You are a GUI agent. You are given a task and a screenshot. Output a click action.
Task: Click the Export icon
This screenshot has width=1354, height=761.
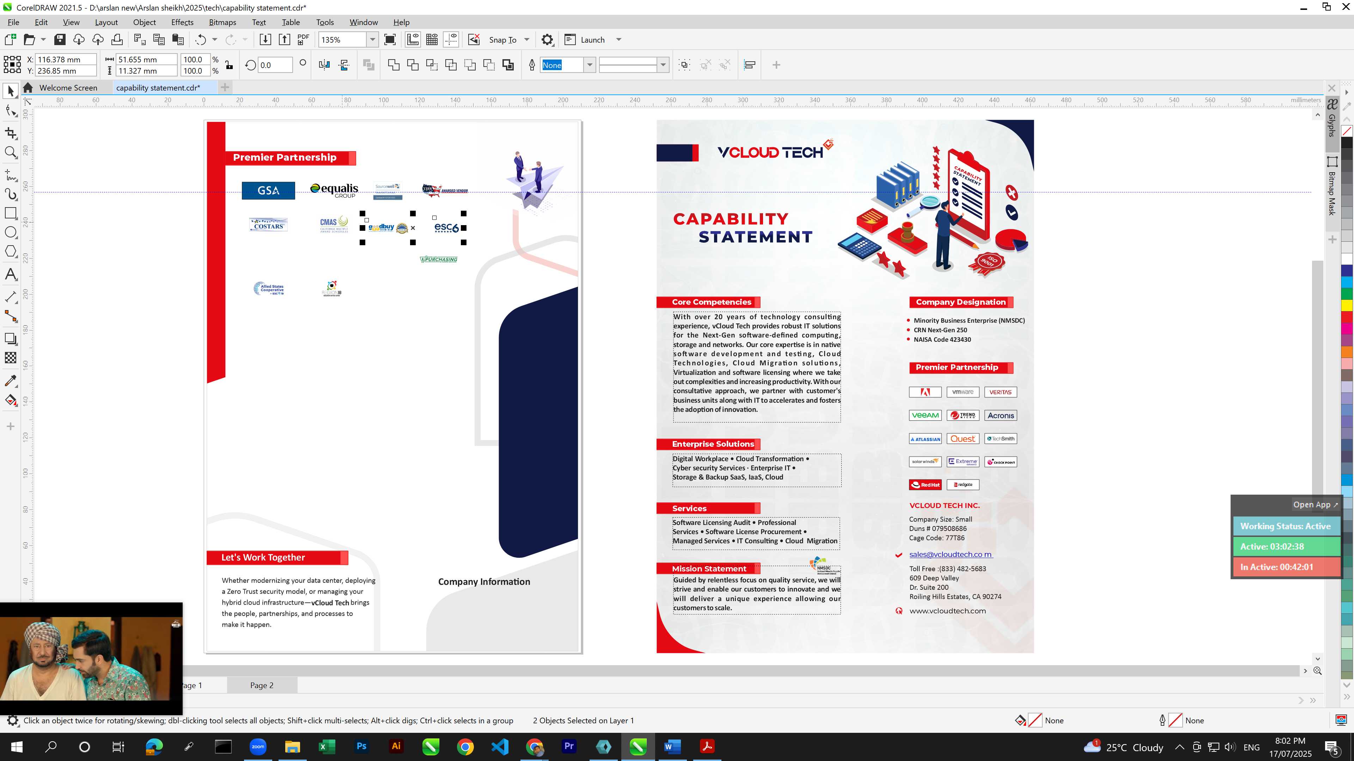(284, 39)
